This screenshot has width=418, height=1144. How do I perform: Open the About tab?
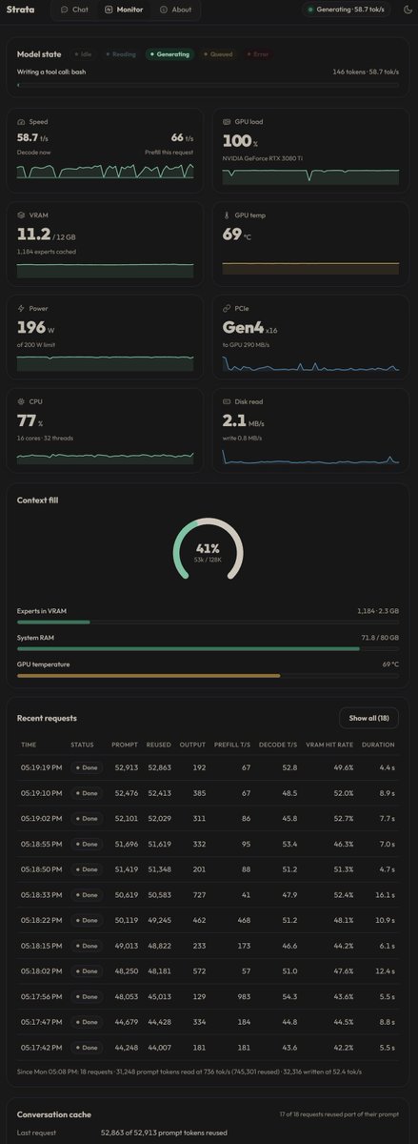point(175,10)
